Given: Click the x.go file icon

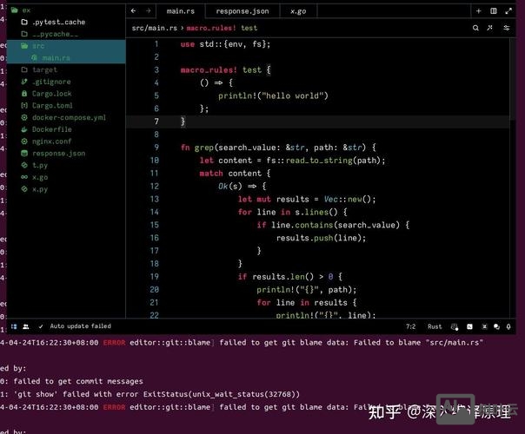Looking at the screenshot, I should point(24,177).
